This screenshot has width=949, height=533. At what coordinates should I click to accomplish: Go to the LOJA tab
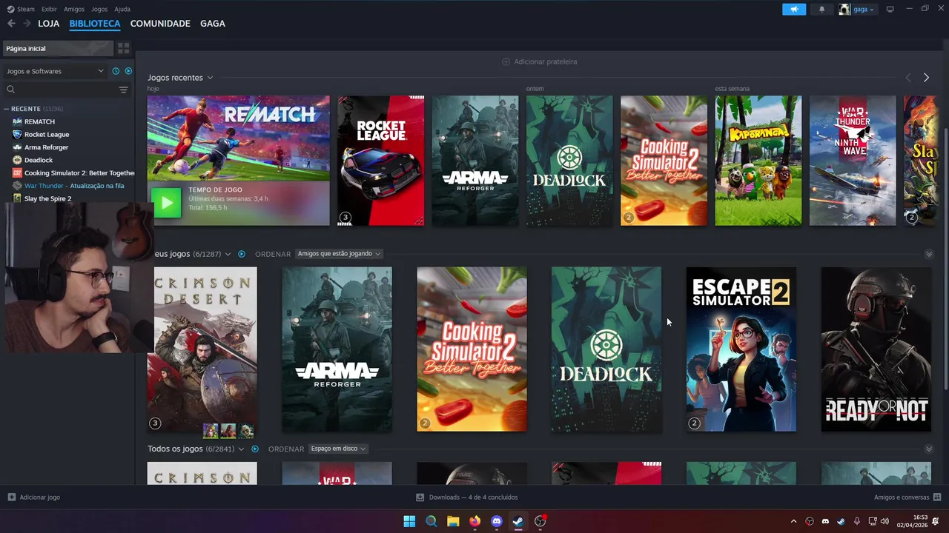pos(48,24)
